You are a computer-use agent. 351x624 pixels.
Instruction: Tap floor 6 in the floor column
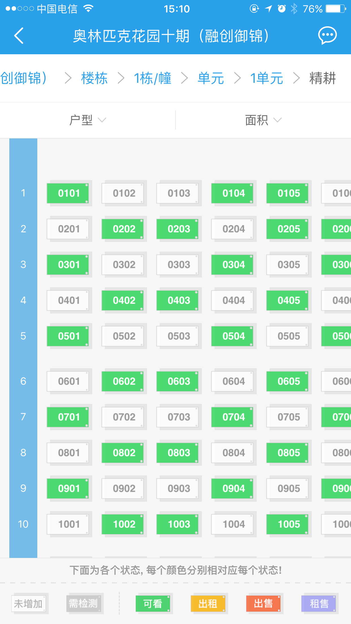pyautogui.click(x=23, y=381)
